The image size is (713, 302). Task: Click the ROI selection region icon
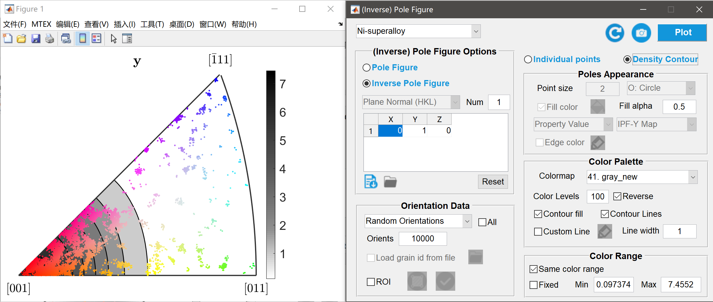417,281
